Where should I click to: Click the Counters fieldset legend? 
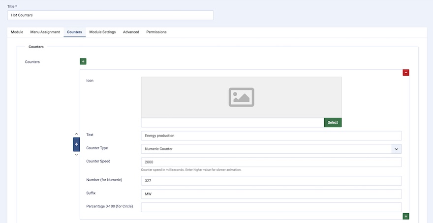pos(36,47)
